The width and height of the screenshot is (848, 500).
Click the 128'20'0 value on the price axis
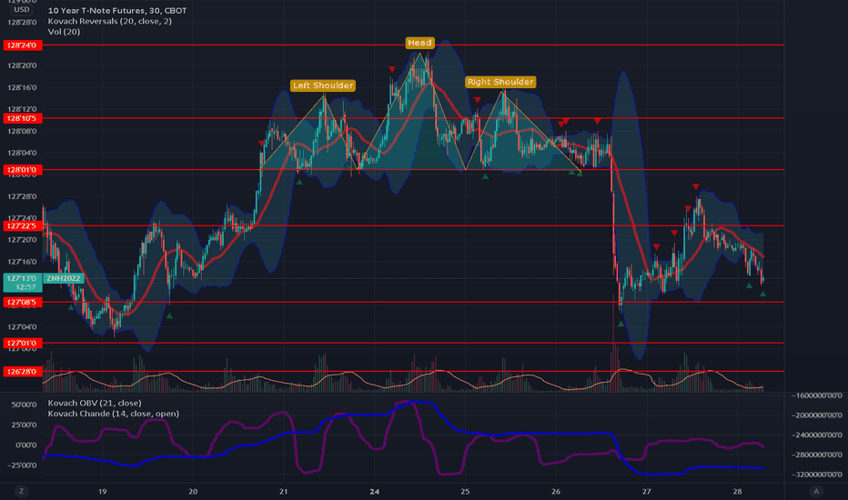click(x=22, y=66)
